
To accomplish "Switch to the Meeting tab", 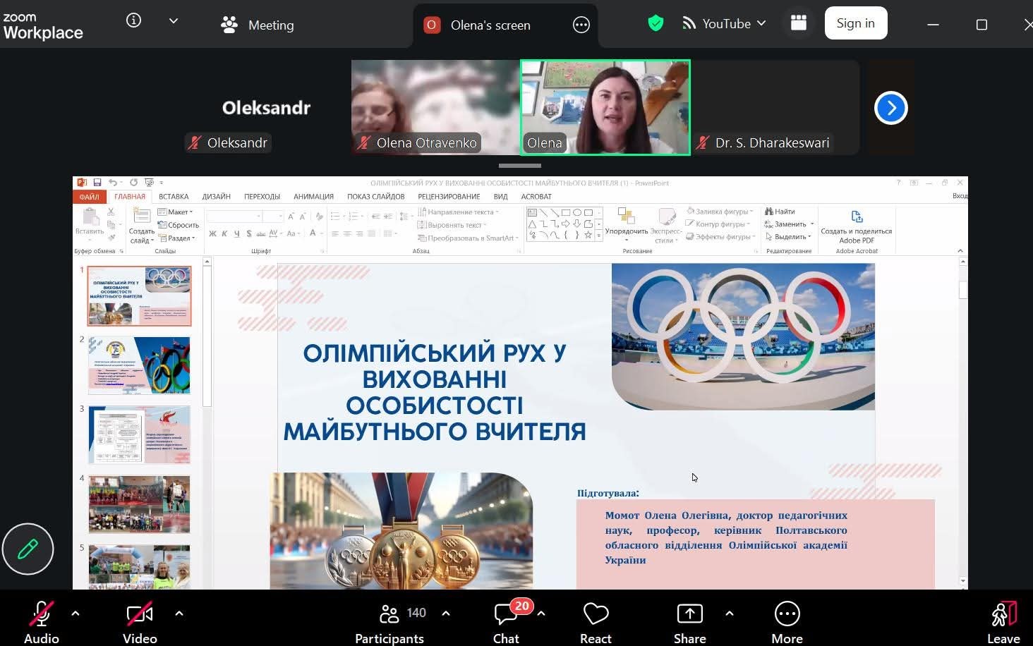I will 258,25.
